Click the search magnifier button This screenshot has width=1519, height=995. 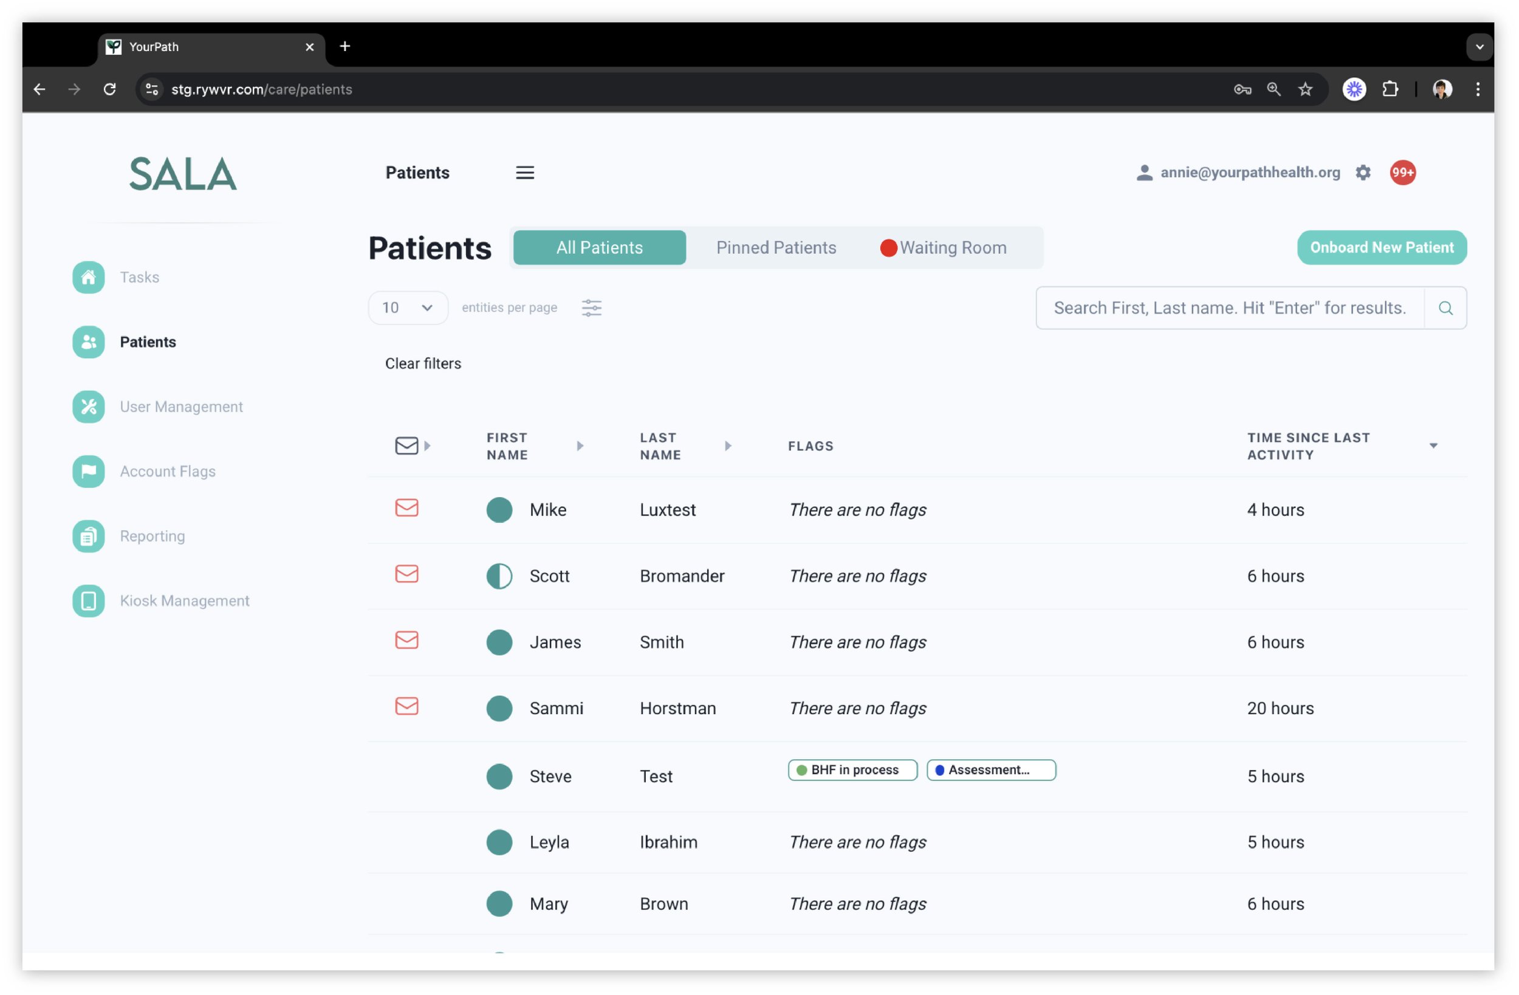1445,308
